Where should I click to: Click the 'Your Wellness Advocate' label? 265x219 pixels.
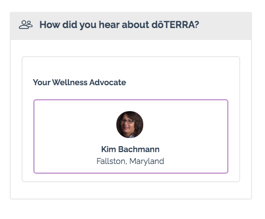pos(79,83)
